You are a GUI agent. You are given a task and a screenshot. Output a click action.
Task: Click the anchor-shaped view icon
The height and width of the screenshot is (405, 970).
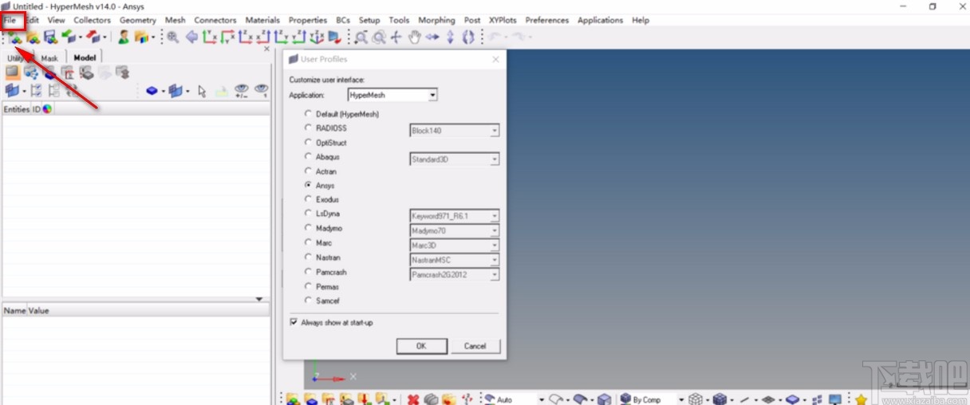pyautogui.click(x=317, y=37)
